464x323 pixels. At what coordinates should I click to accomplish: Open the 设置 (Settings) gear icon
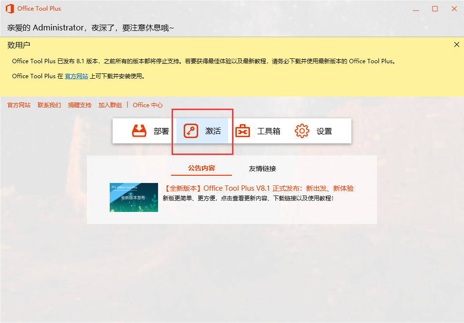pos(302,130)
